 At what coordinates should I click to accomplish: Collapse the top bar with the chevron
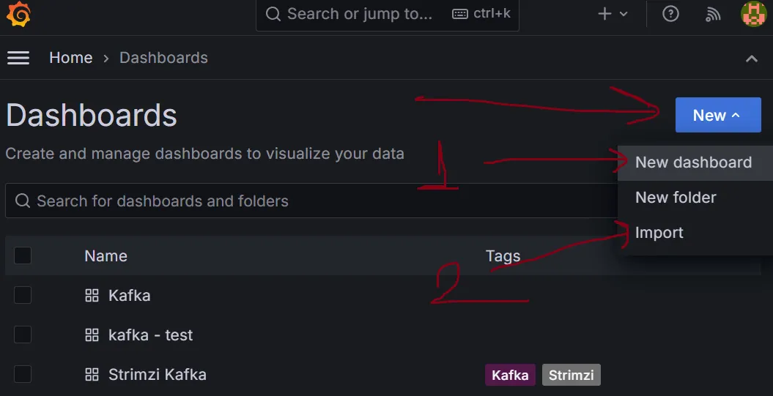tap(751, 59)
